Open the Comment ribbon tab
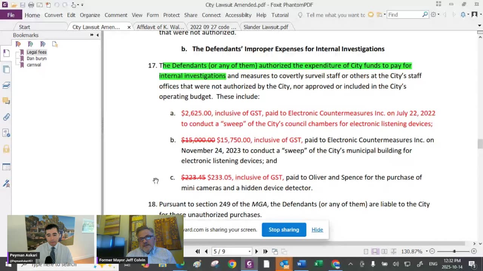This screenshot has height=271, width=483. pyautogui.click(x=116, y=15)
